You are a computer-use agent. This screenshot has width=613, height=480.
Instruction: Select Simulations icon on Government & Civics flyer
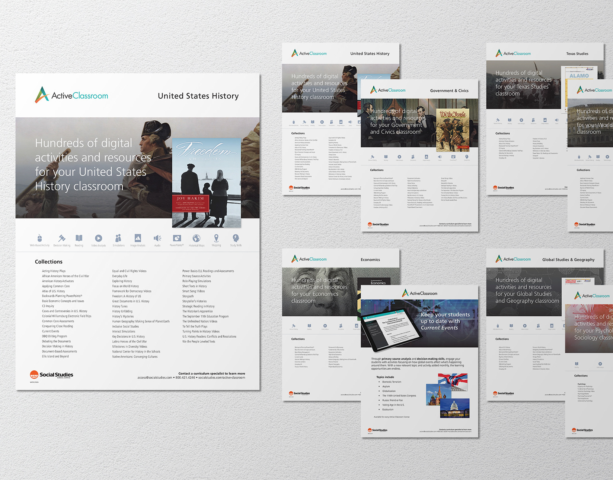click(413, 157)
